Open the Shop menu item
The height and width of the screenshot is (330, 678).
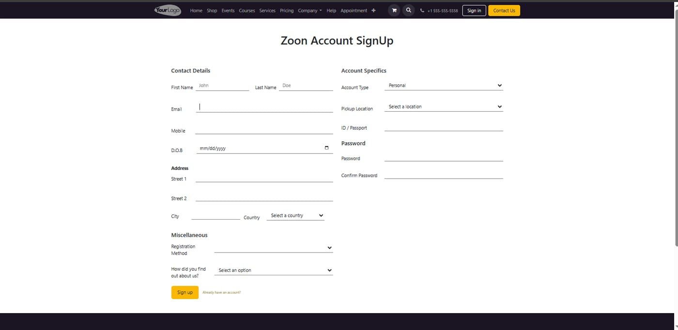point(212,11)
